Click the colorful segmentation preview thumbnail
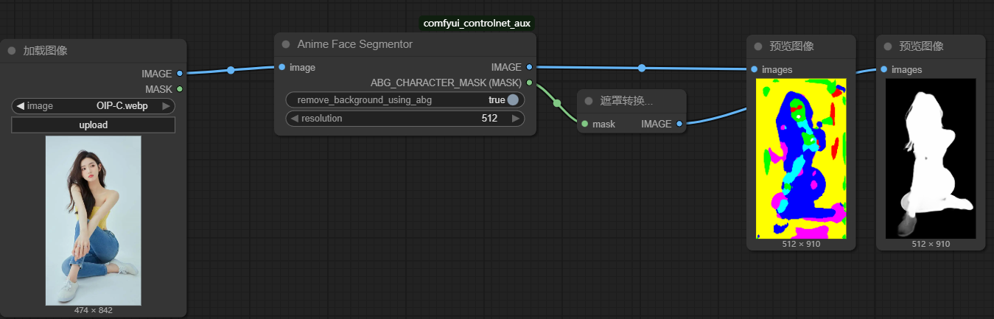Viewport: 994px width, 319px height. point(801,158)
